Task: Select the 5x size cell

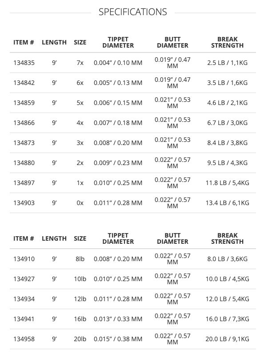Action: point(80,103)
